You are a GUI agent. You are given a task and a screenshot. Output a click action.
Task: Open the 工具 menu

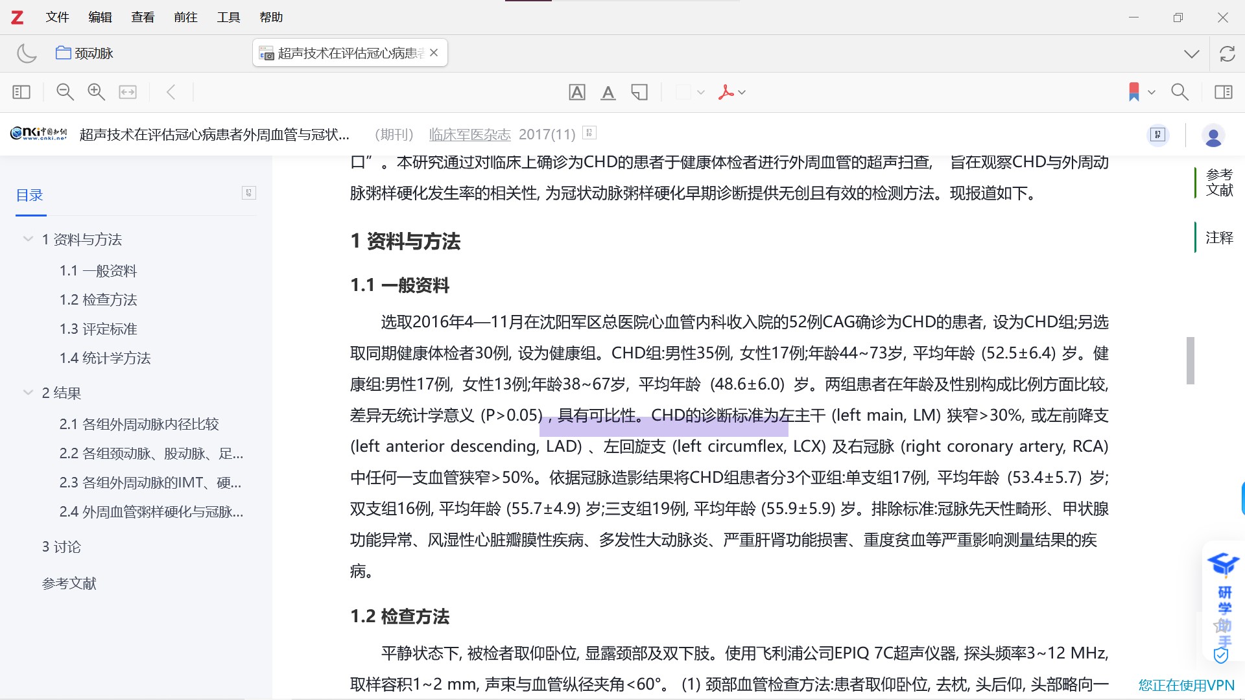(228, 17)
